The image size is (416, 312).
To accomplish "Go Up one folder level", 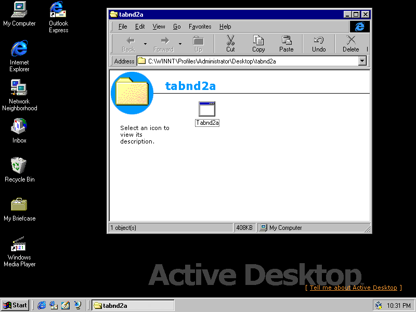I will tap(198, 44).
